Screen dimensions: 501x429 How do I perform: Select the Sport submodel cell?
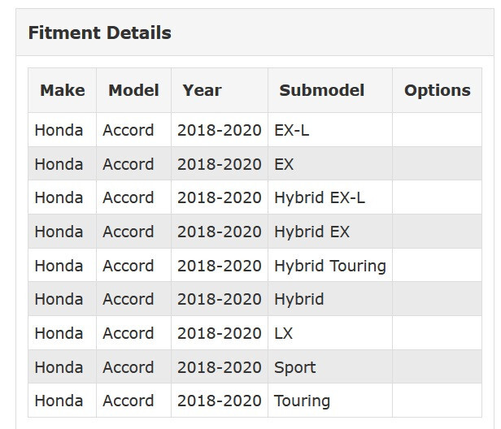coord(330,367)
